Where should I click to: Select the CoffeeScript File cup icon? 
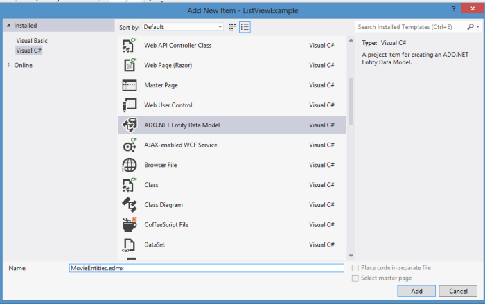[x=129, y=225]
